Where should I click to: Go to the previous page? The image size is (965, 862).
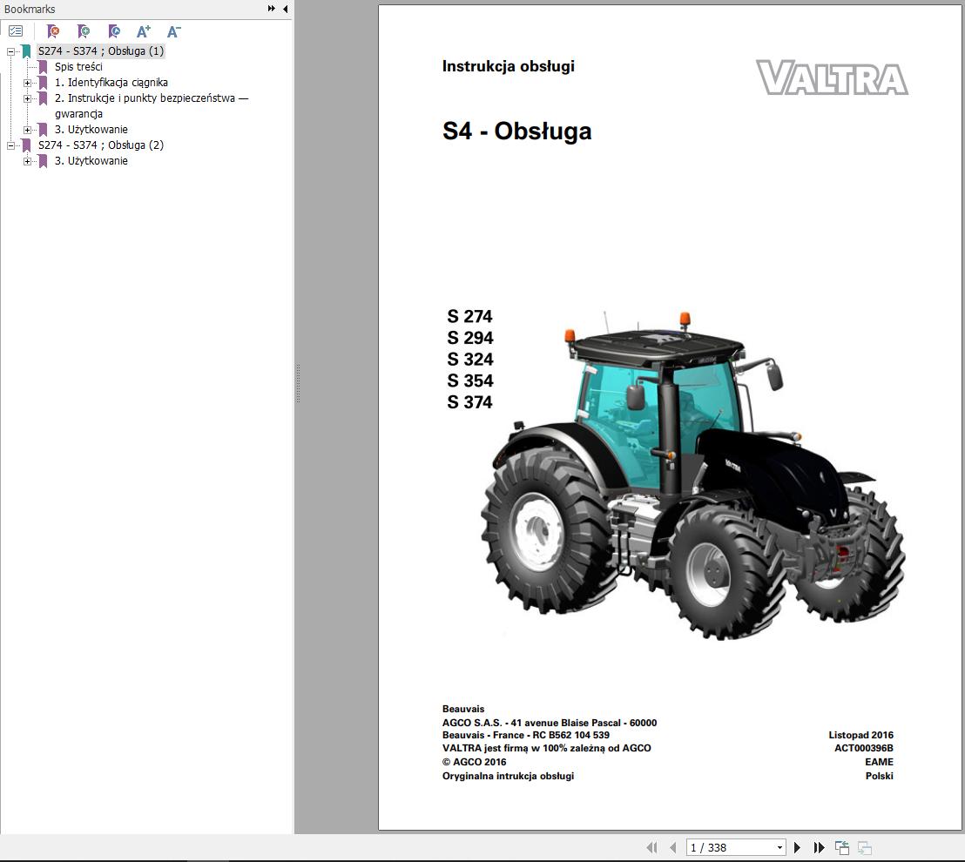[672, 847]
